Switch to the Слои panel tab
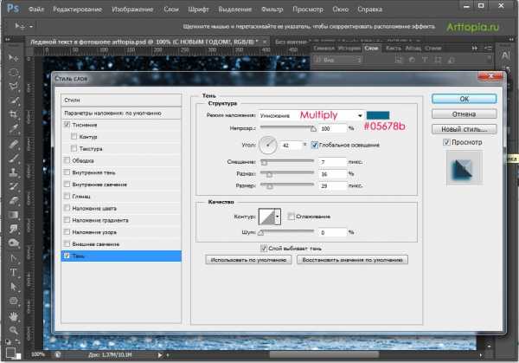Screen dimensions: 519x363 (372, 49)
